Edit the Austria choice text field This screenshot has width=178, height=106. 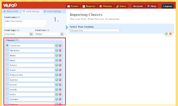point(32,94)
